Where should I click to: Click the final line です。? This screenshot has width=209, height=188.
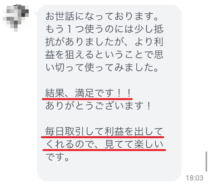click(57, 157)
